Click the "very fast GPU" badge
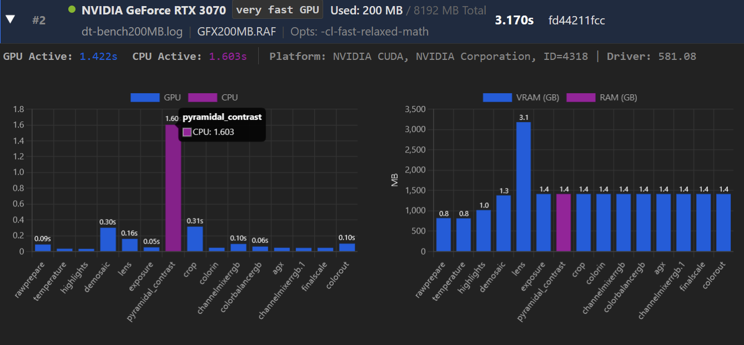Viewport: 744px width, 345px height. tap(278, 10)
